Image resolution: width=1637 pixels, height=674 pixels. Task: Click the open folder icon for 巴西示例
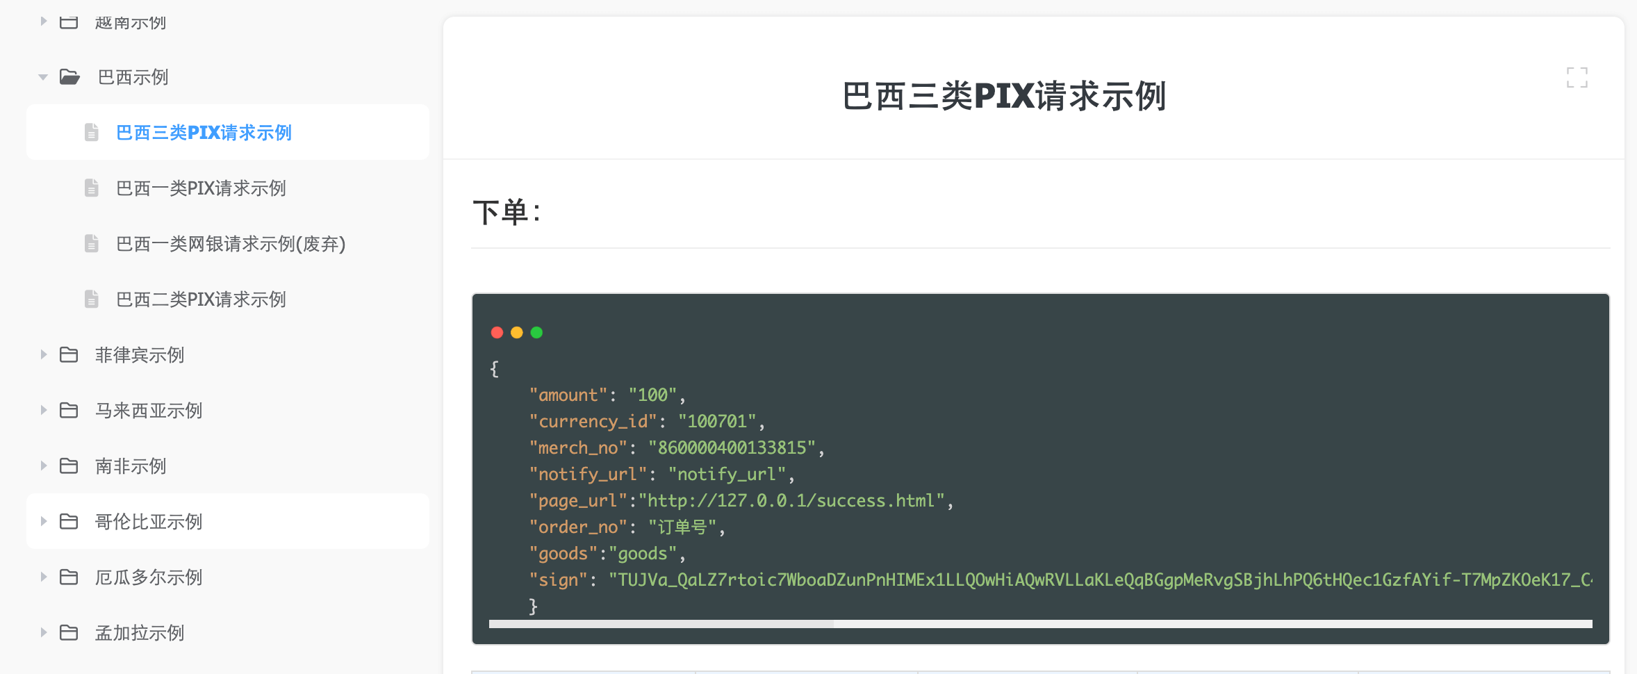[x=69, y=76]
